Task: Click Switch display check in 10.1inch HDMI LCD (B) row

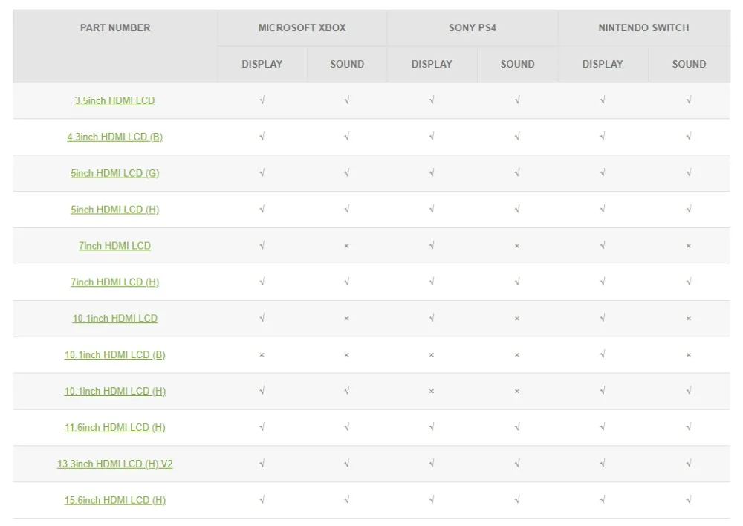Action: [x=603, y=354]
